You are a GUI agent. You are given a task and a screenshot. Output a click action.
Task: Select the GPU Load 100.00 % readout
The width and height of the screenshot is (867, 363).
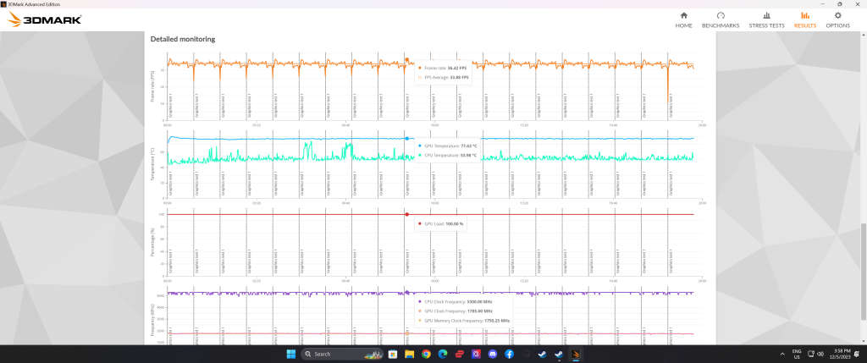coord(444,223)
